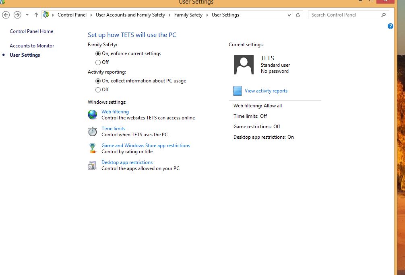Navigate to Family Safety breadcrumb
Image resolution: width=405 pixels, height=275 pixels.
coord(188,15)
